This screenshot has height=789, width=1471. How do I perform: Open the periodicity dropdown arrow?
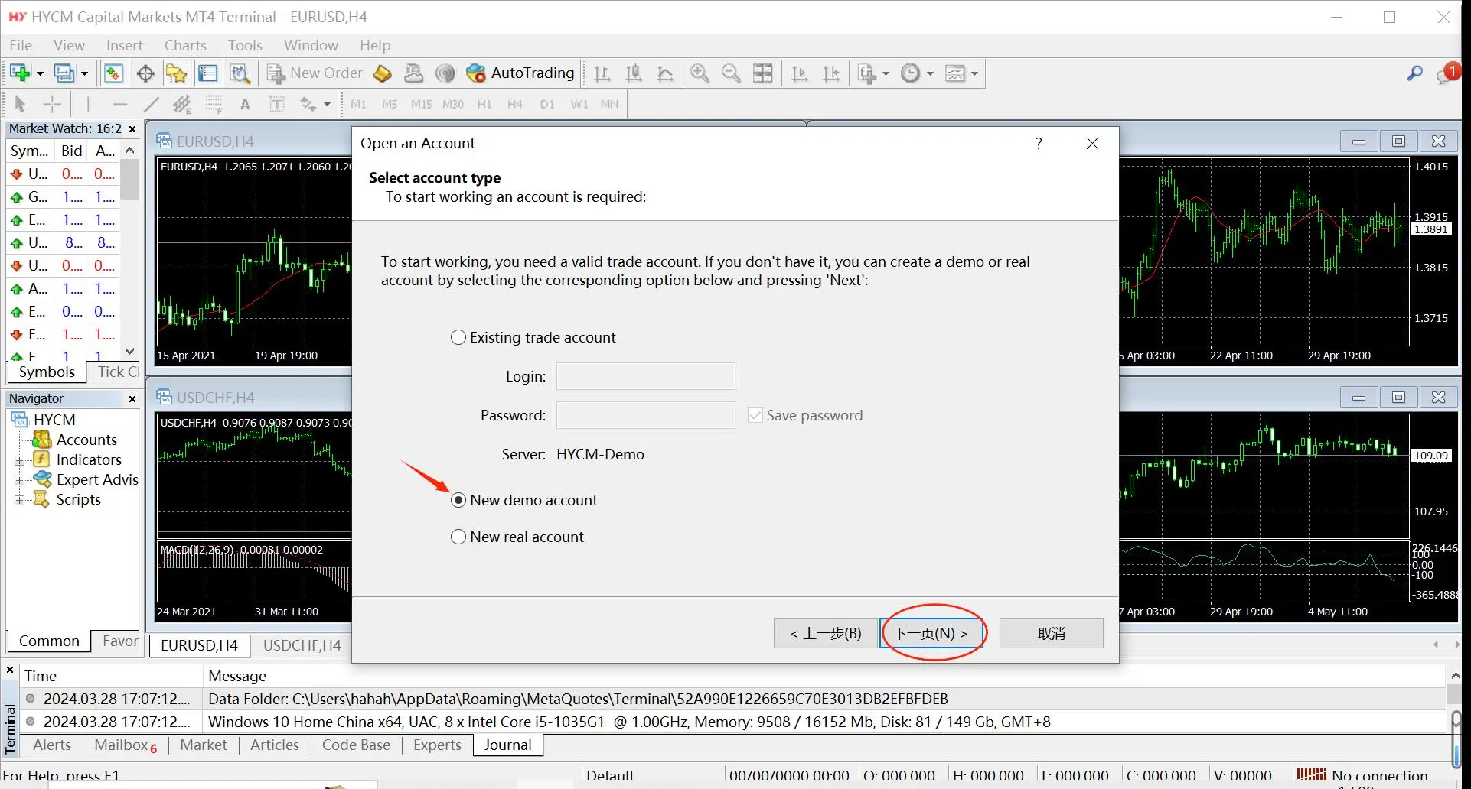tap(930, 73)
